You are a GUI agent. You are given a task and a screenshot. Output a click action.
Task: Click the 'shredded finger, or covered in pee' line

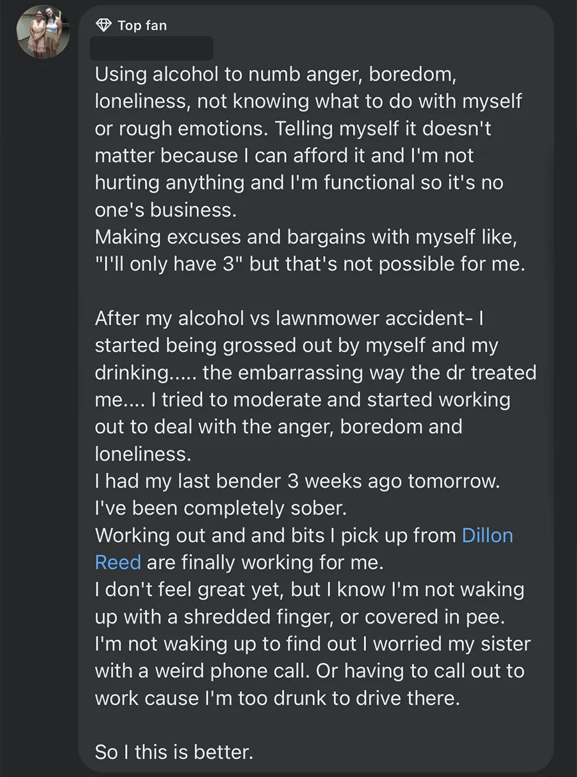[299, 616]
